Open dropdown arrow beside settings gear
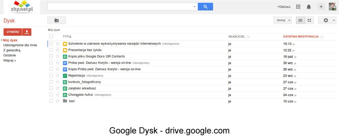Viewport: 339px width, 136px height. point(334,21)
